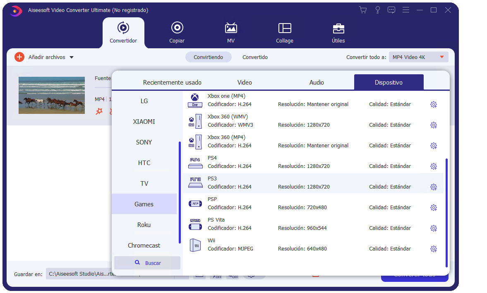Select the Xbox 360 (WMV) profile name
This screenshot has width=487, height=293.
tap(228, 117)
